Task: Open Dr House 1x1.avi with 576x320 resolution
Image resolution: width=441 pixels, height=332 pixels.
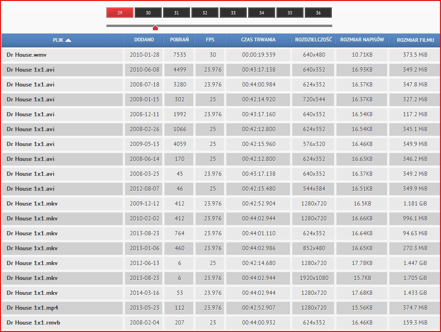Action: (31, 144)
